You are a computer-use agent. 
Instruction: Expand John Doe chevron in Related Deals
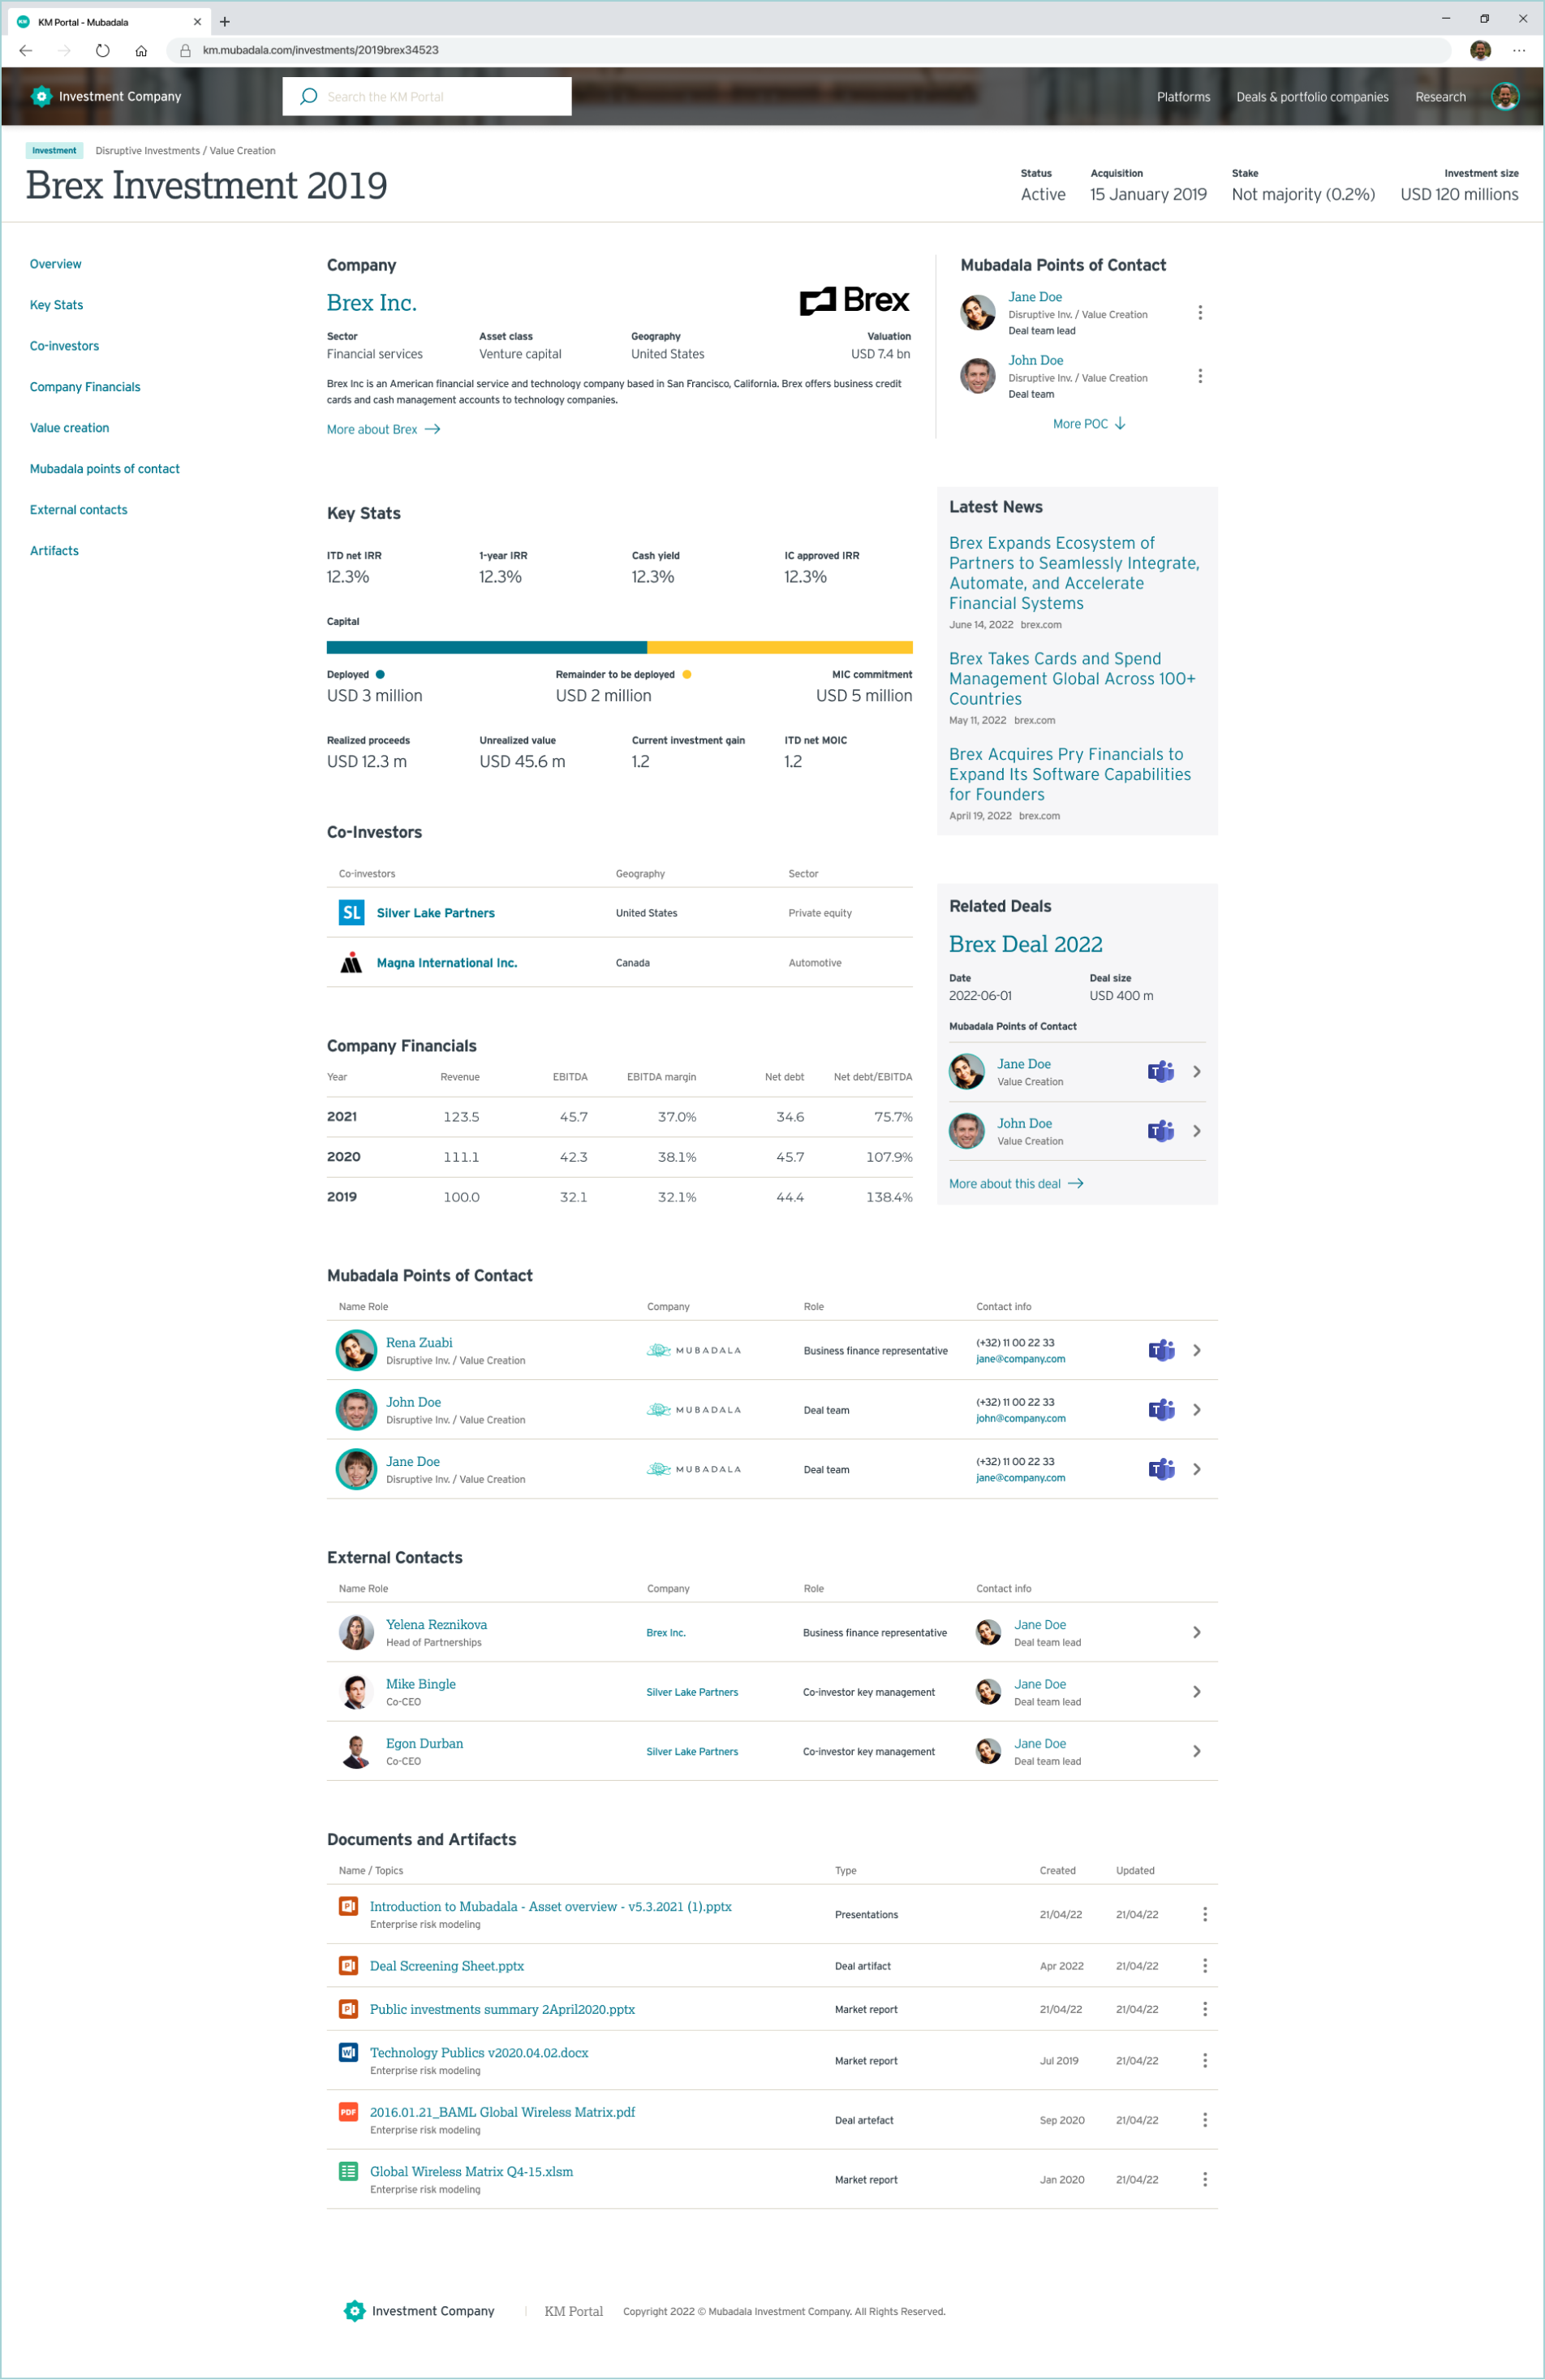point(1196,1131)
